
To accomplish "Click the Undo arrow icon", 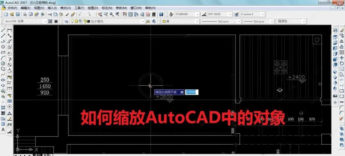I will coord(80,14).
